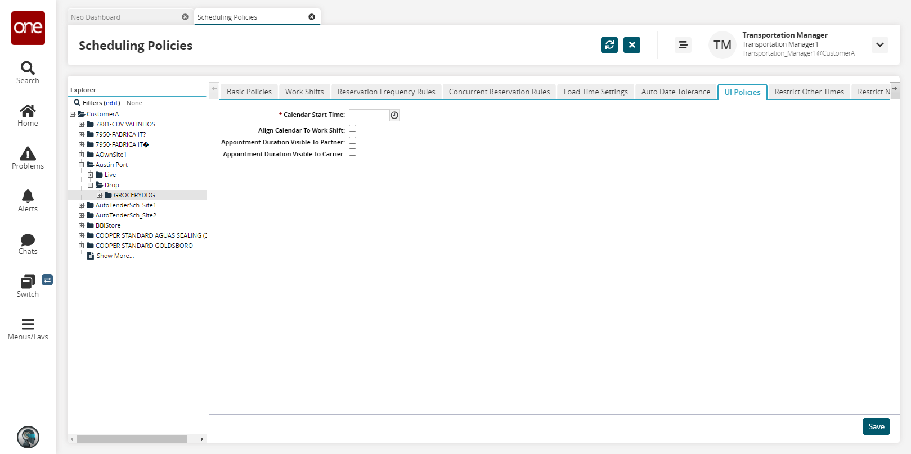Click the CustomerA open folder icon
Screen dimensions: 911x454
point(81,114)
